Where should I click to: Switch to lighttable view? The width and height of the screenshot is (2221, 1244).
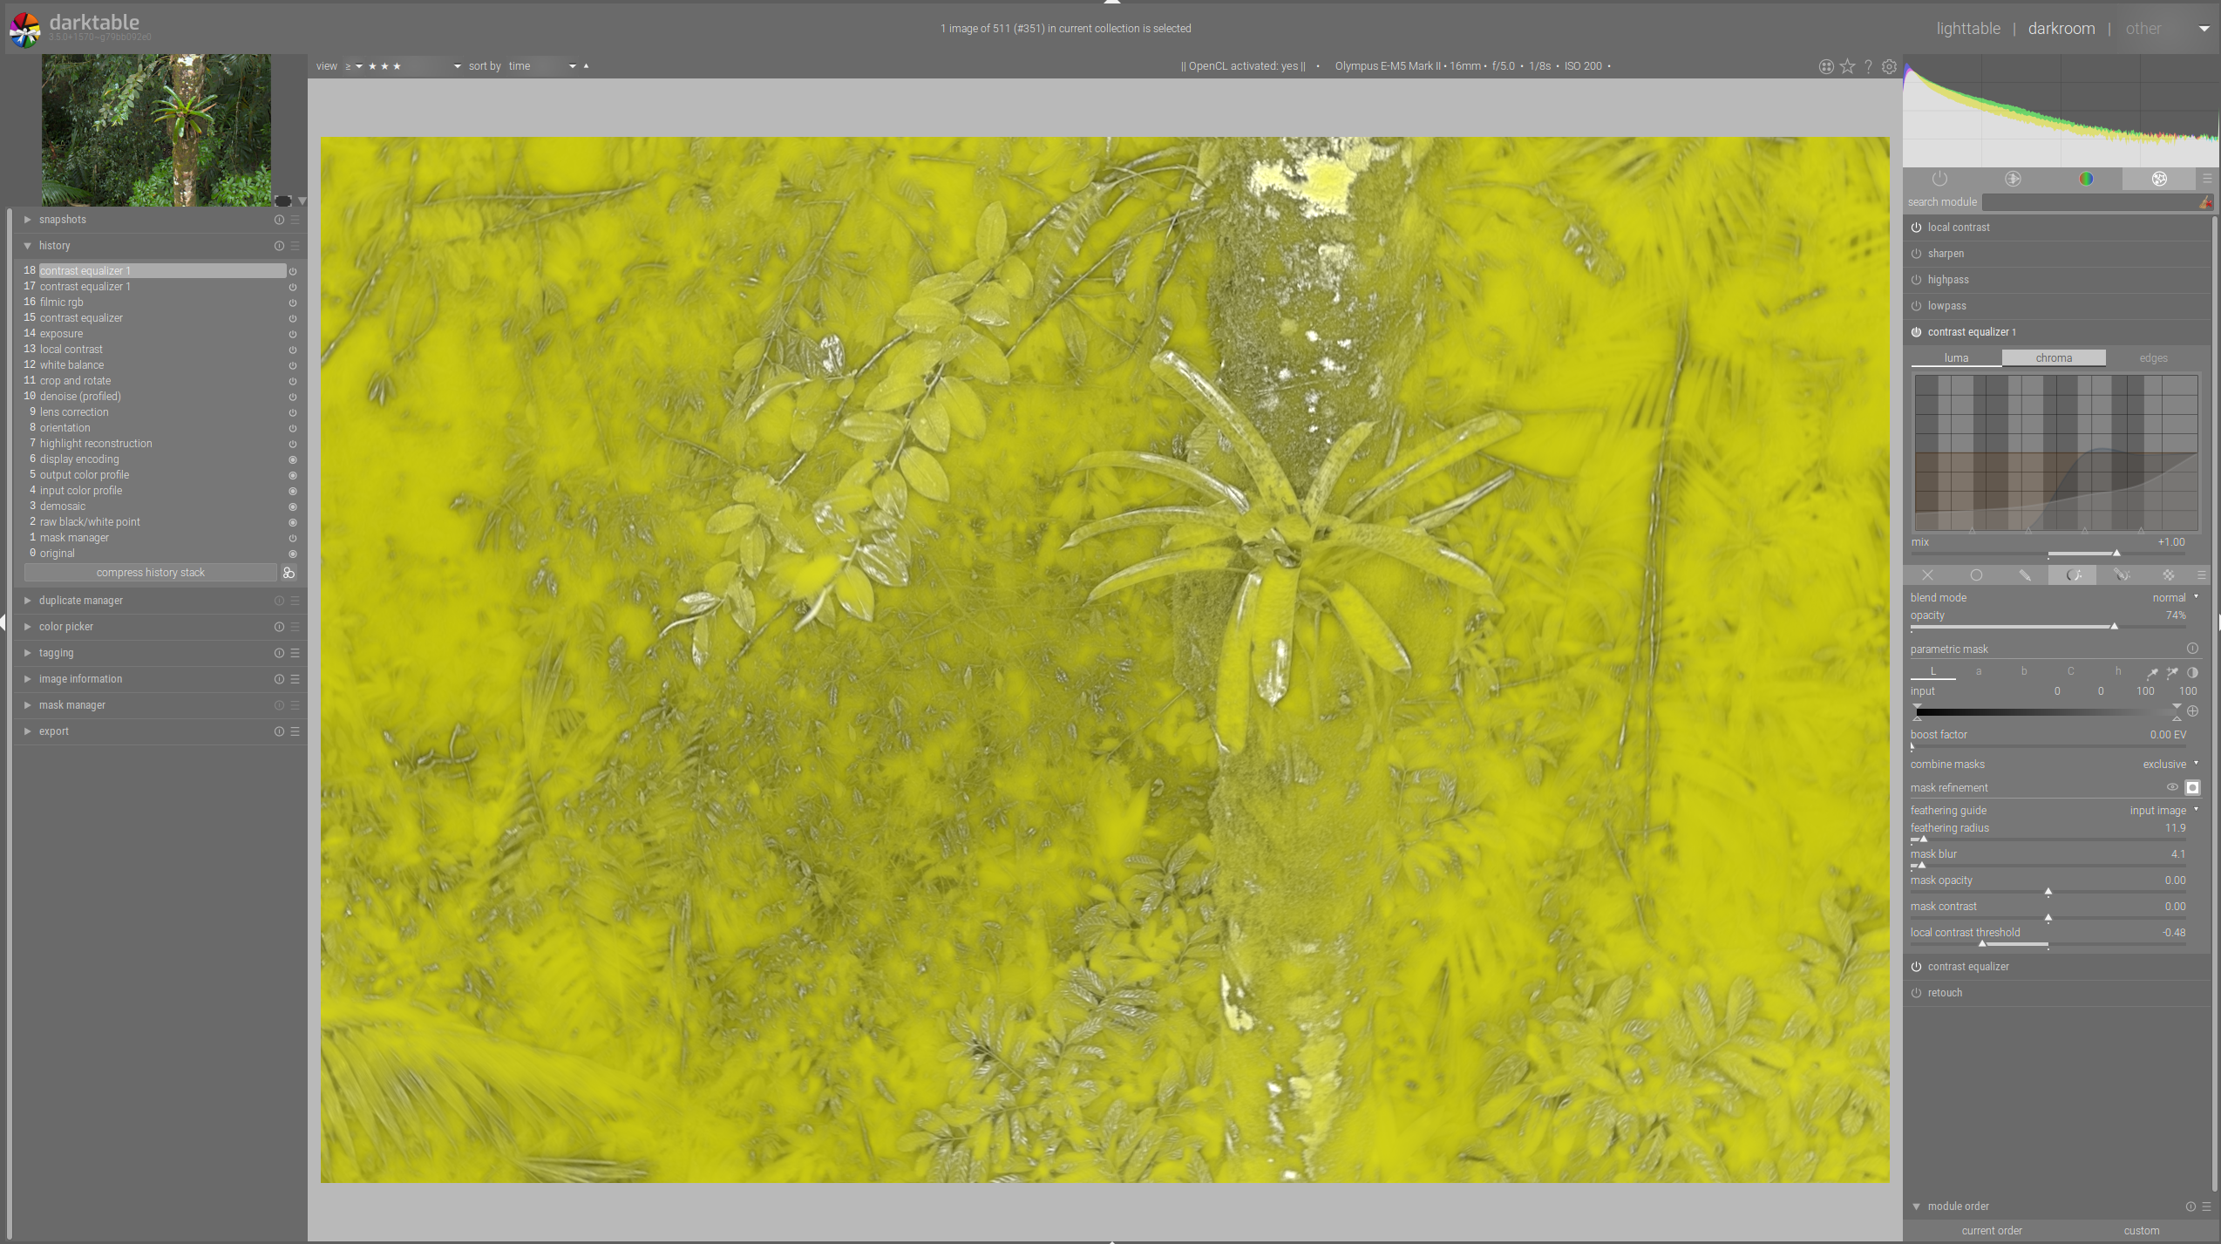click(1967, 29)
